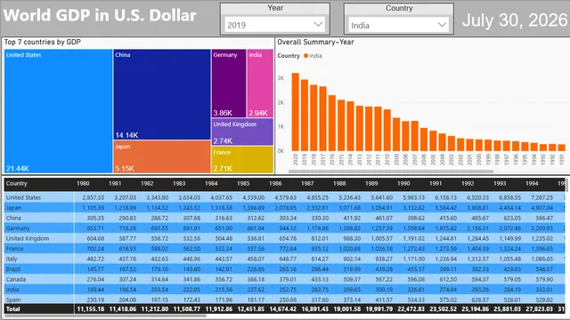
Task: Click France 1985 value 557.56
Action: [x=256, y=249]
